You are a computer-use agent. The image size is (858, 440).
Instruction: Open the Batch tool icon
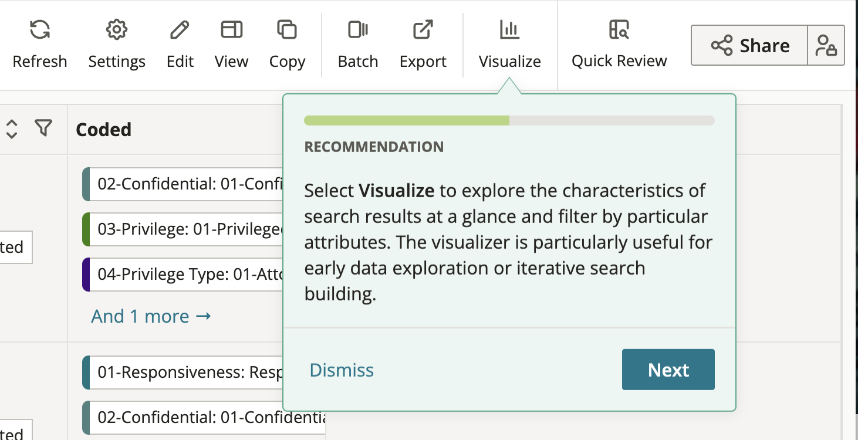point(358,29)
